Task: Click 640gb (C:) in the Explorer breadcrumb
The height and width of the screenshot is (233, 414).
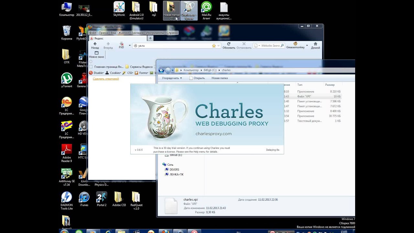Action: tap(210, 70)
